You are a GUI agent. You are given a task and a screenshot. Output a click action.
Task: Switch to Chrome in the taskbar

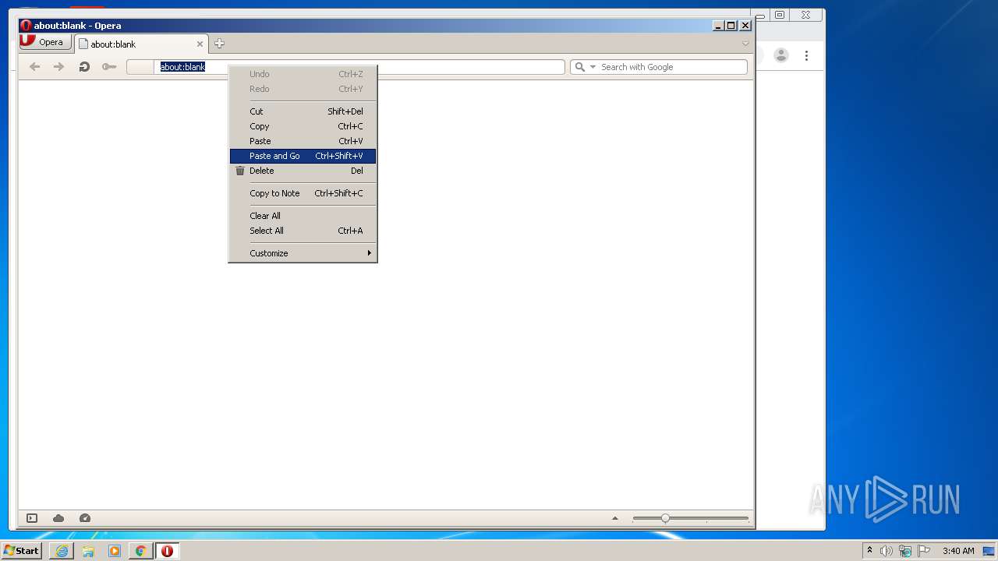[141, 551]
